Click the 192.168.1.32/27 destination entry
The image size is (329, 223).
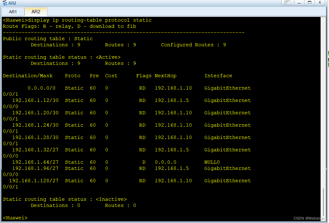(35, 149)
